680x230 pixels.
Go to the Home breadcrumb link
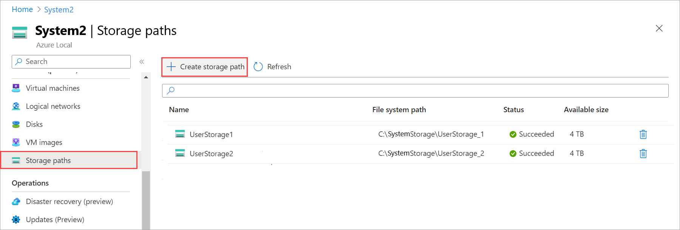tap(22, 9)
